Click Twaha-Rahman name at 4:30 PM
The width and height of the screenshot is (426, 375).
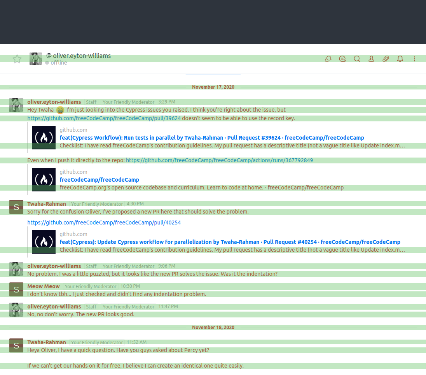pyautogui.click(x=47, y=204)
